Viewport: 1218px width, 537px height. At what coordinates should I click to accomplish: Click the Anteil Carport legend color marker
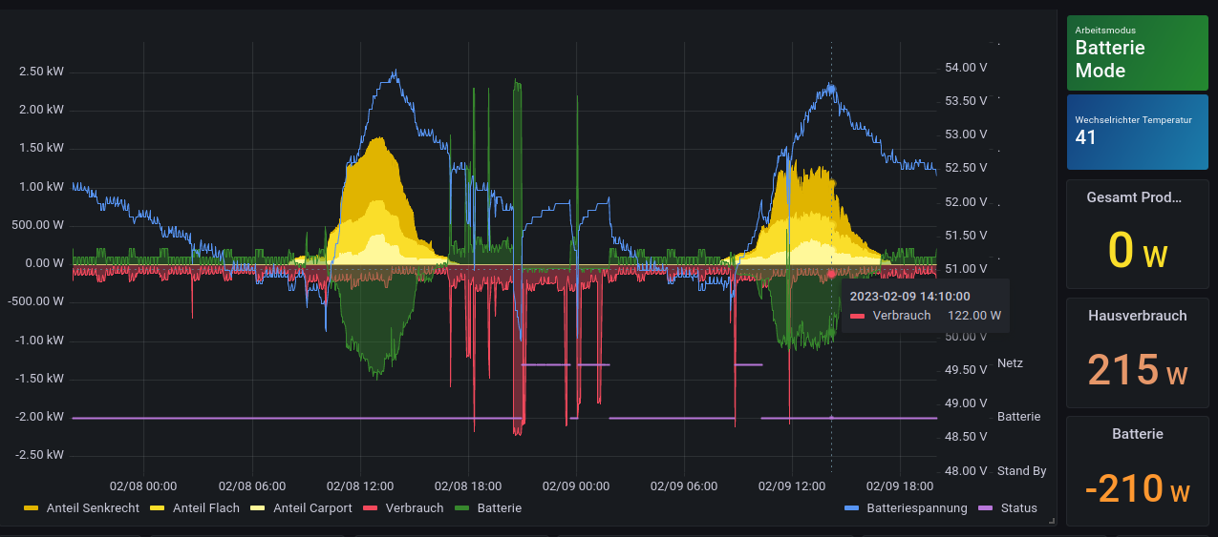[258, 508]
